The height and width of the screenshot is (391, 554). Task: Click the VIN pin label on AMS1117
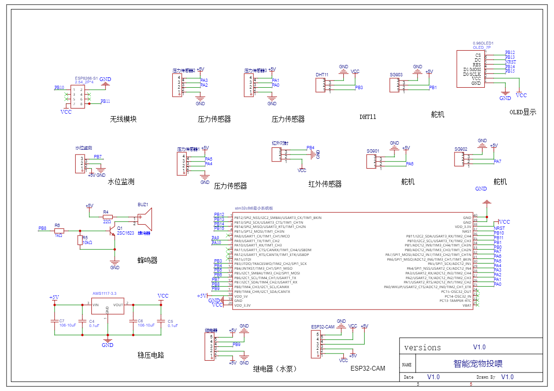click(x=96, y=305)
